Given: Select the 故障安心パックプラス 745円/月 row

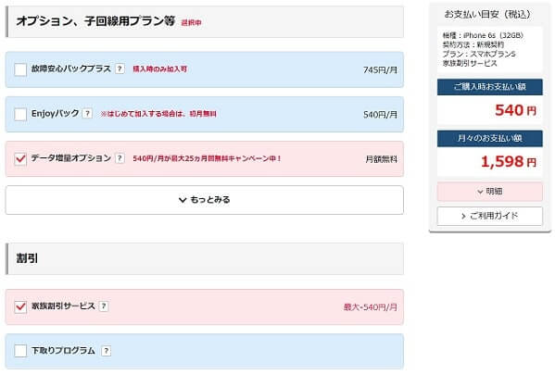Looking at the screenshot, I should [x=204, y=69].
